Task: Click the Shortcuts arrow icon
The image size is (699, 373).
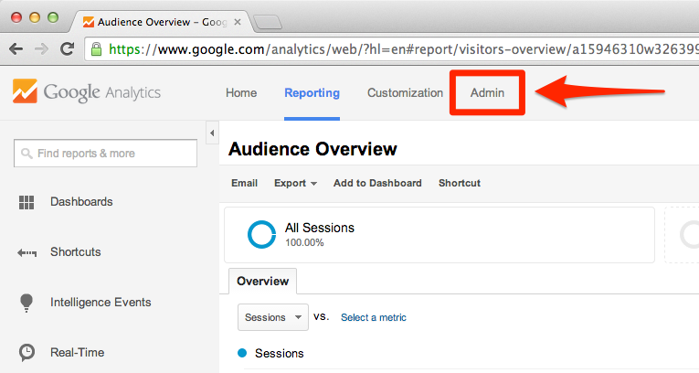Action: point(26,252)
